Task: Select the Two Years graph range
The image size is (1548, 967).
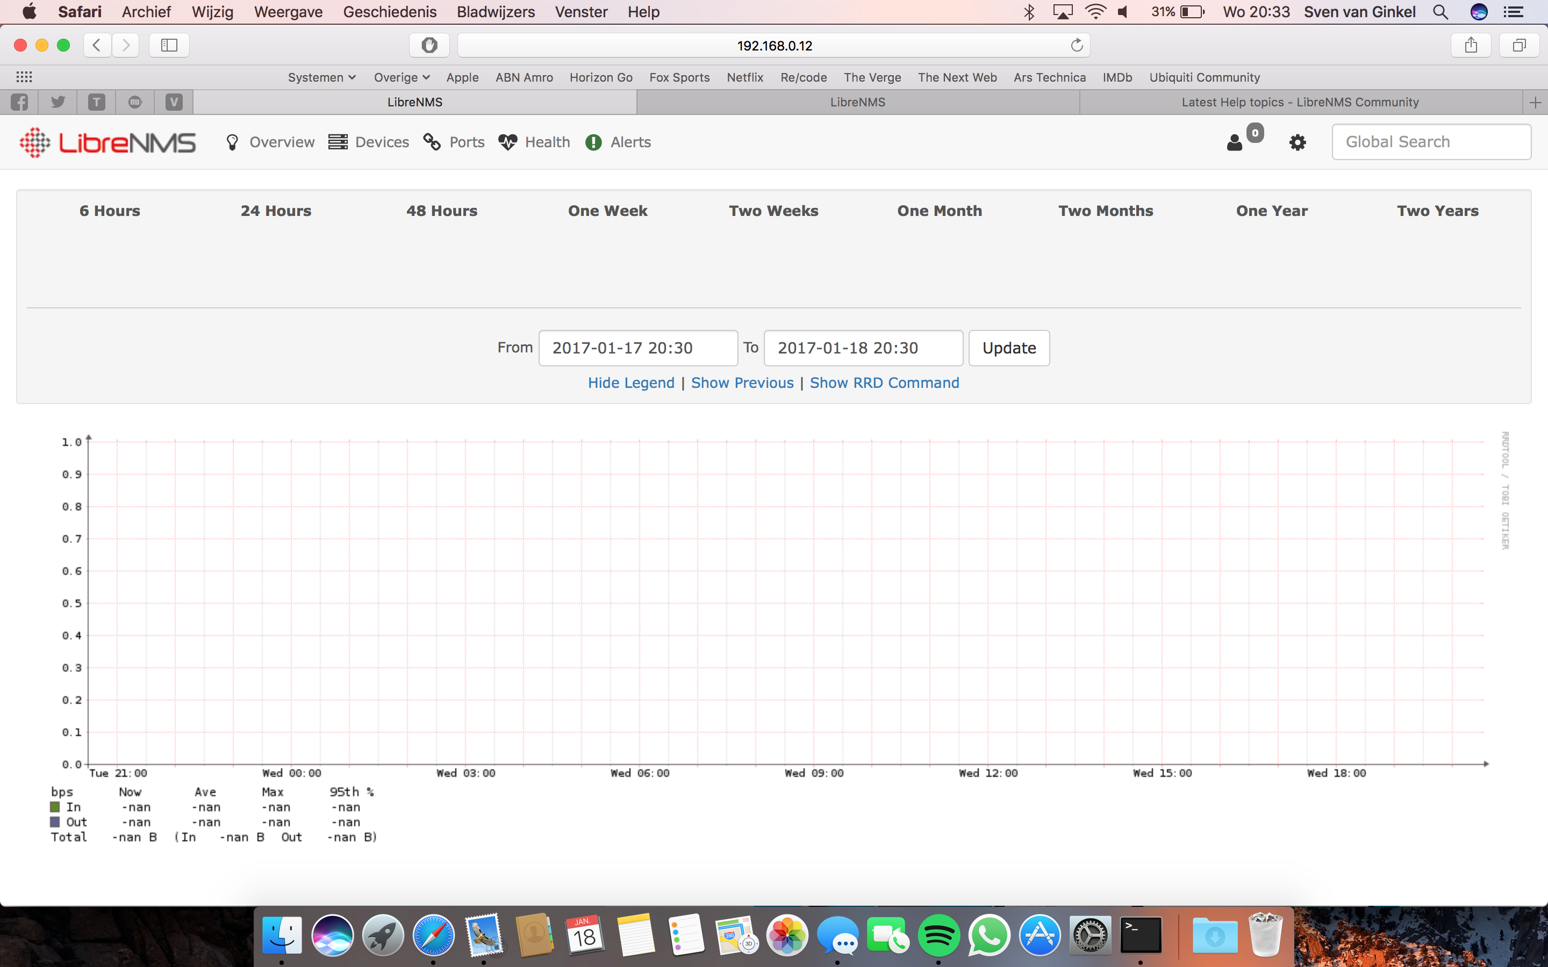Action: click(1438, 211)
